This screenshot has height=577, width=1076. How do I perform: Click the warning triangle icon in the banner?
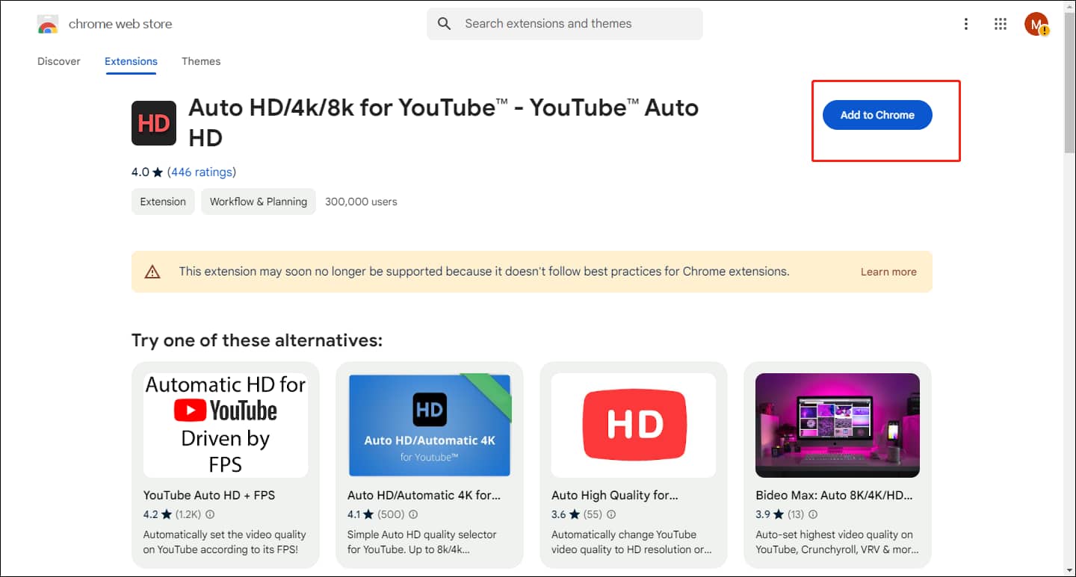152,272
